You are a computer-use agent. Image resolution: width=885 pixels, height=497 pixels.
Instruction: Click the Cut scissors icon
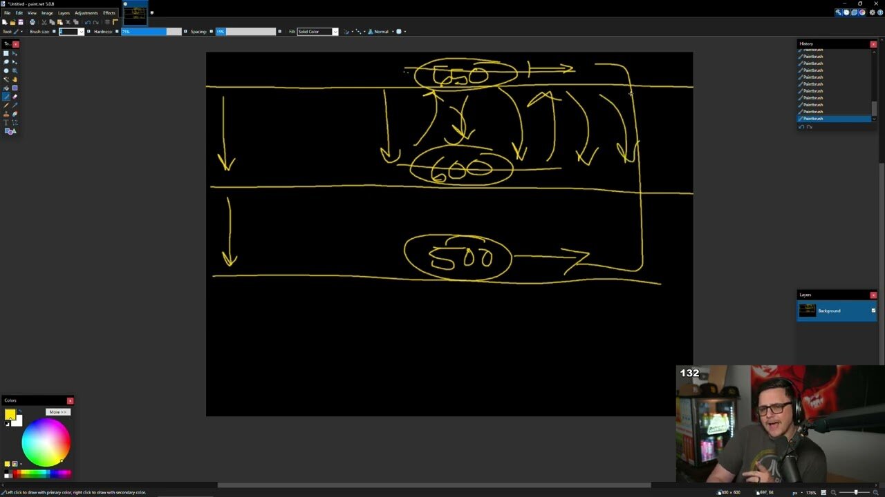tap(44, 22)
